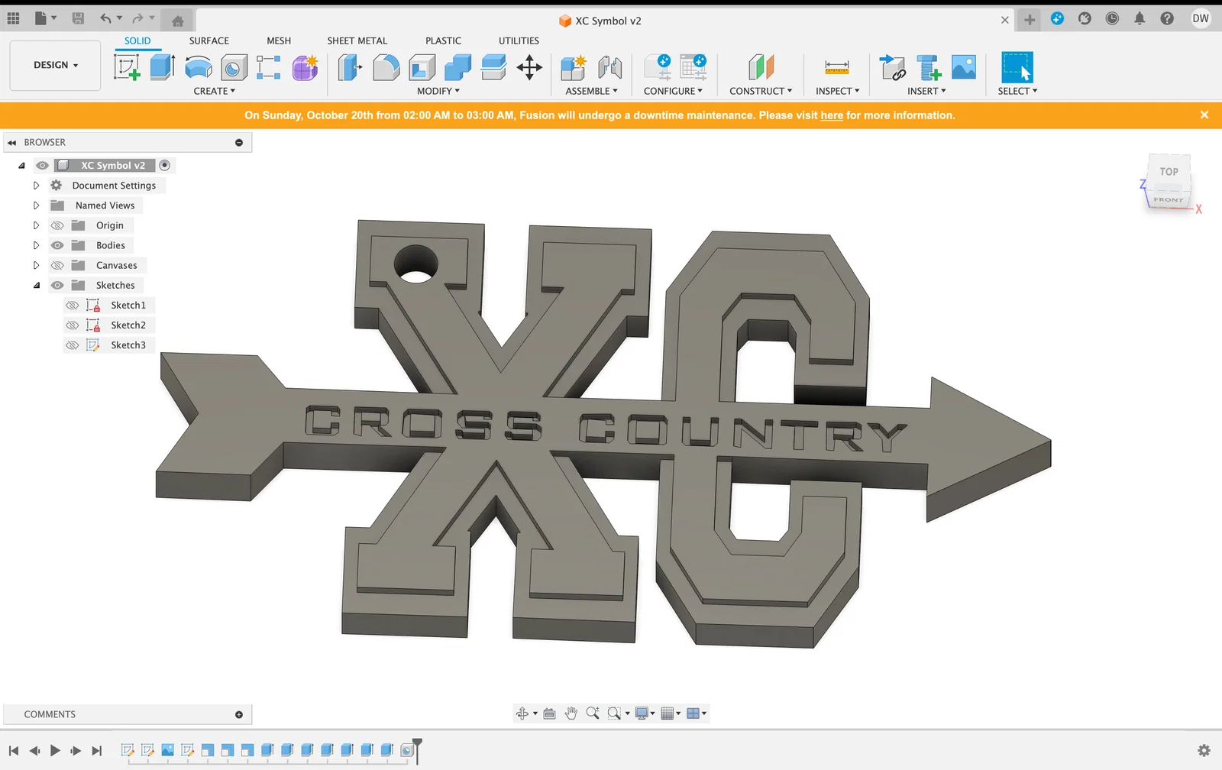Hide the Bodies folder
The height and width of the screenshot is (770, 1222).
tap(57, 245)
